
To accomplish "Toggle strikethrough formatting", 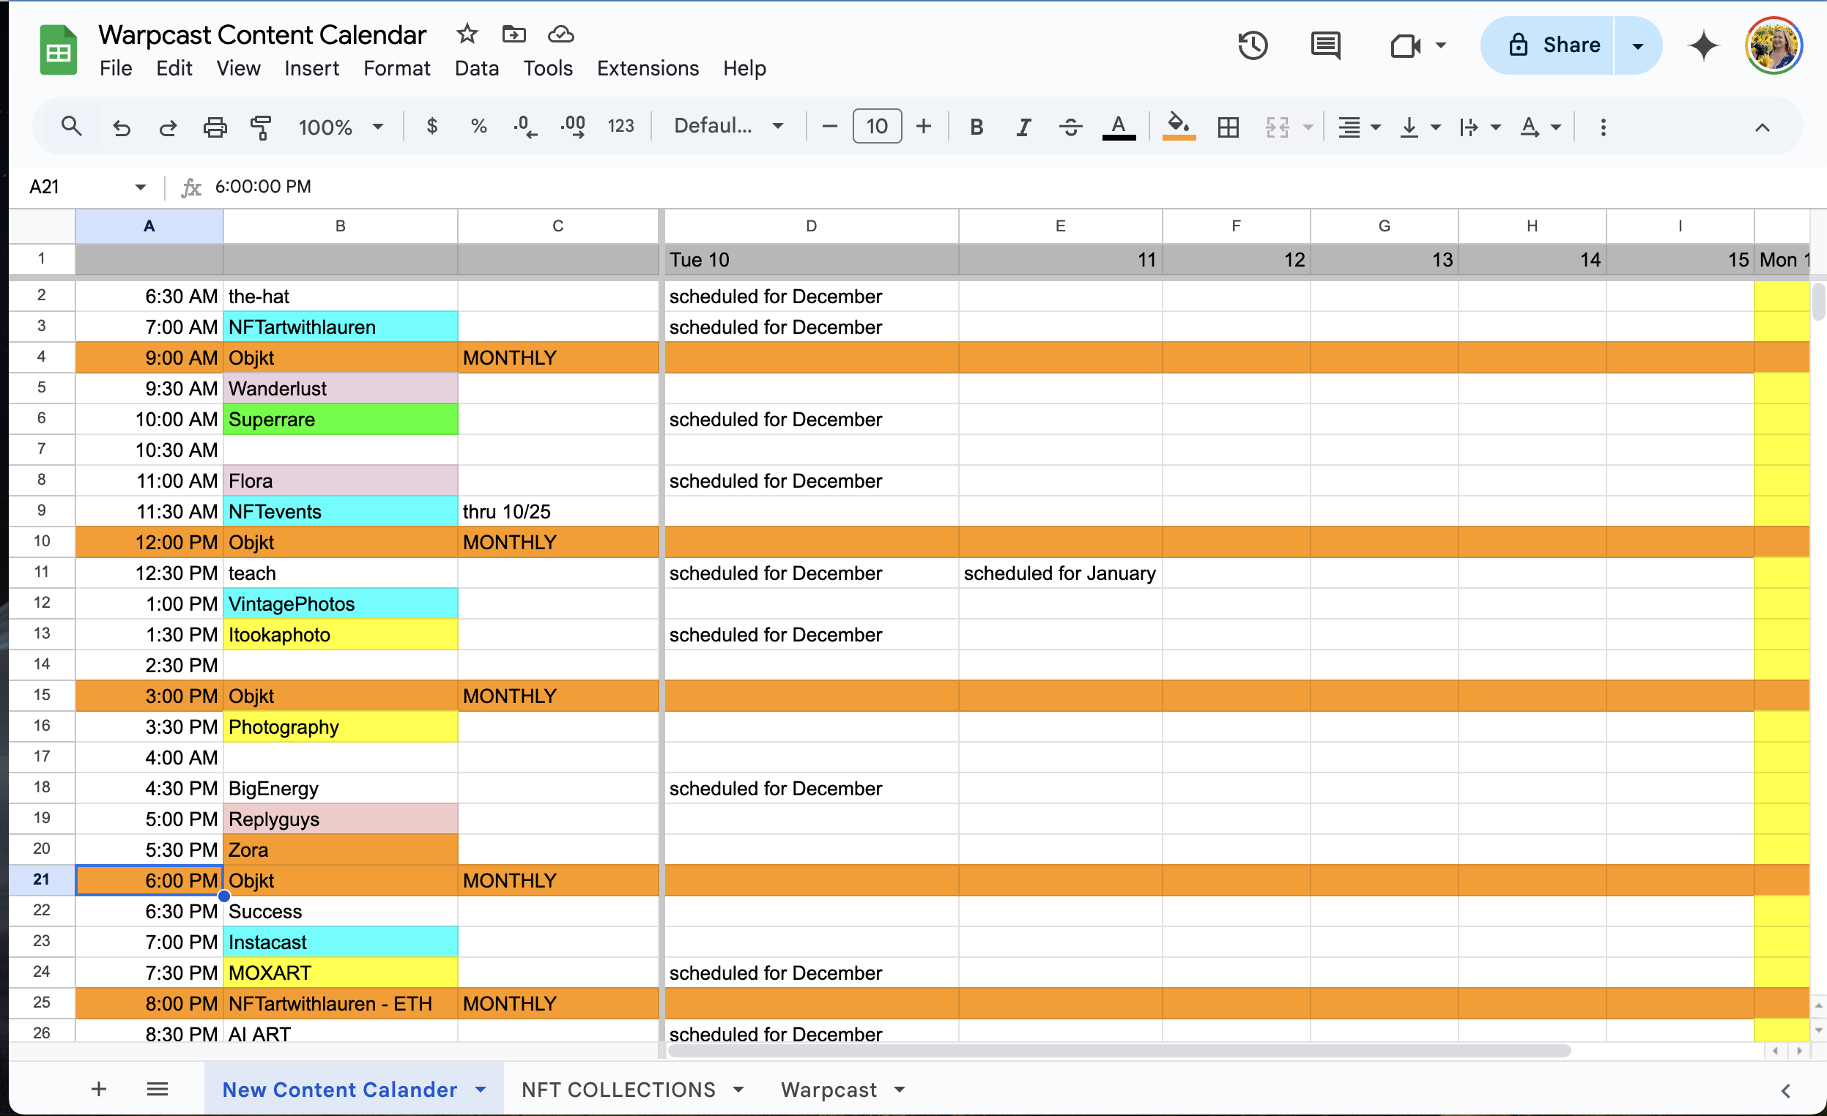I will point(1070,127).
